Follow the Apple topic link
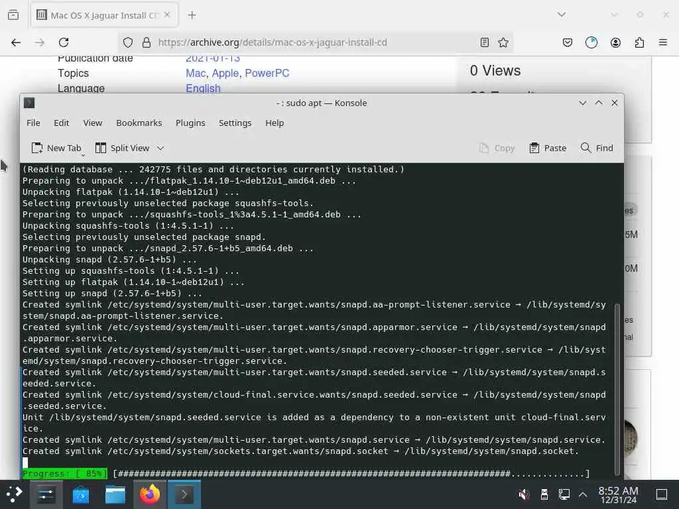 point(225,73)
